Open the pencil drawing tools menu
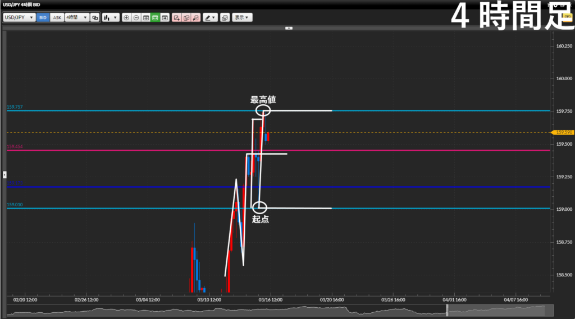The image size is (575, 319). pyautogui.click(x=210, y=17)
